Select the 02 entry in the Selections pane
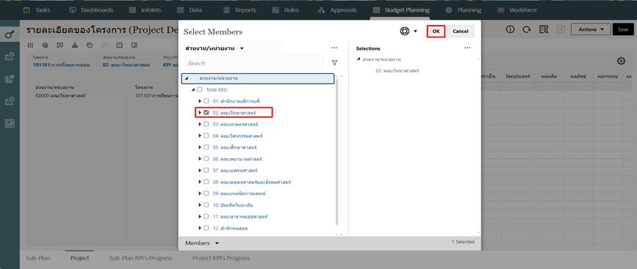The height and width of the screenshot is (269, 637). pos(397,71)
